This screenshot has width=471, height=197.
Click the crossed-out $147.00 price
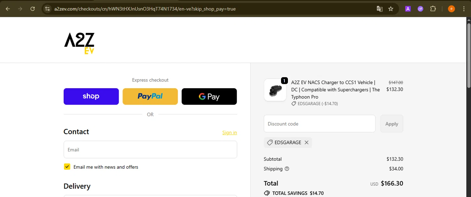click(x=396, y=83)
